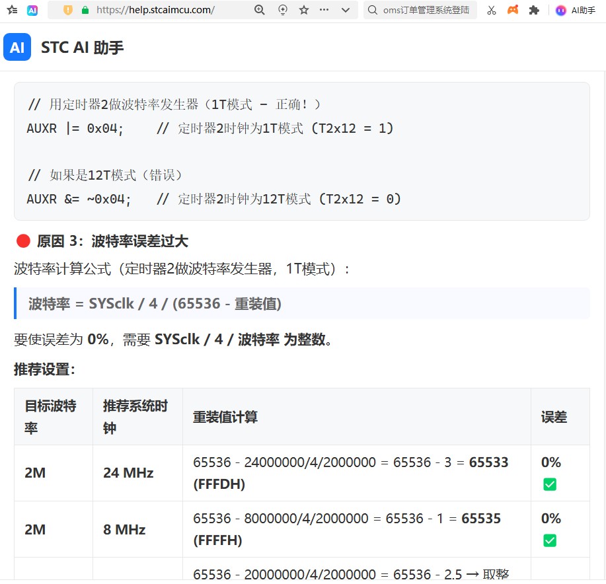Click formula '波特率 = SYSclk / 4 / (65536 - 重装值)'
The width and height of the screenshot is (606, 584).
pyautogui.click(x=155, y=304)
